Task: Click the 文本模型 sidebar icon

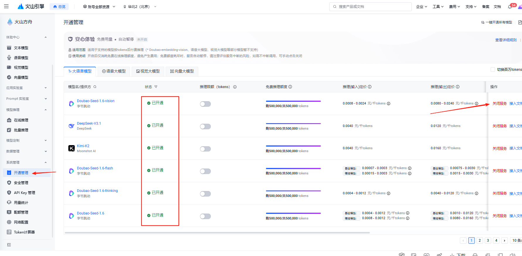Action: (9, 48)
